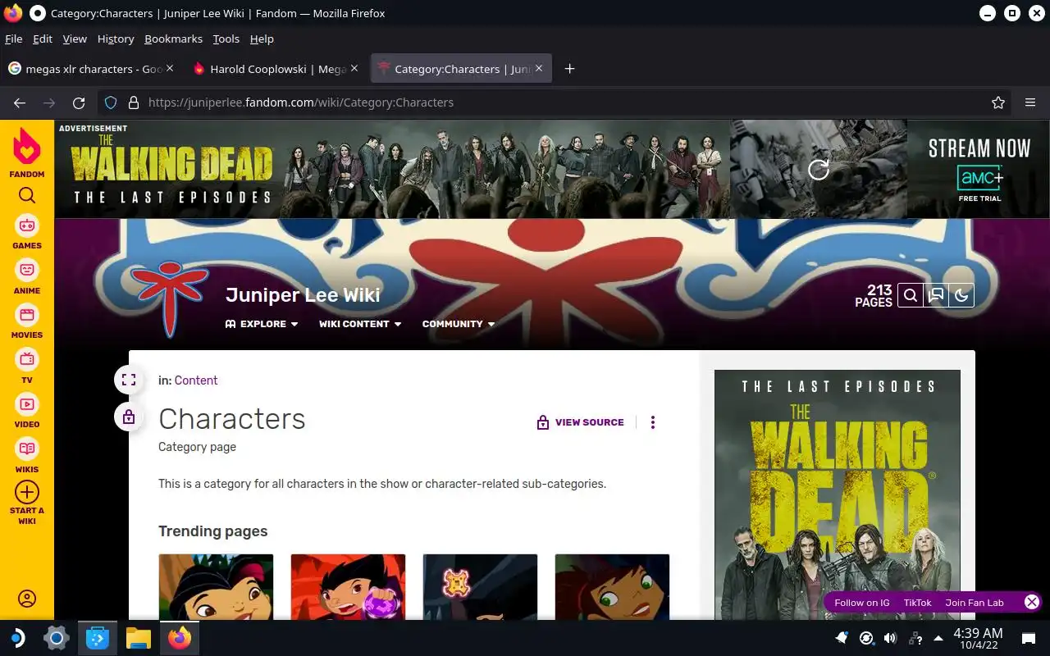This screenshot has height=656, width=1050.
Task: Open the second trending page thumbnail
Action: coord(348,586)
